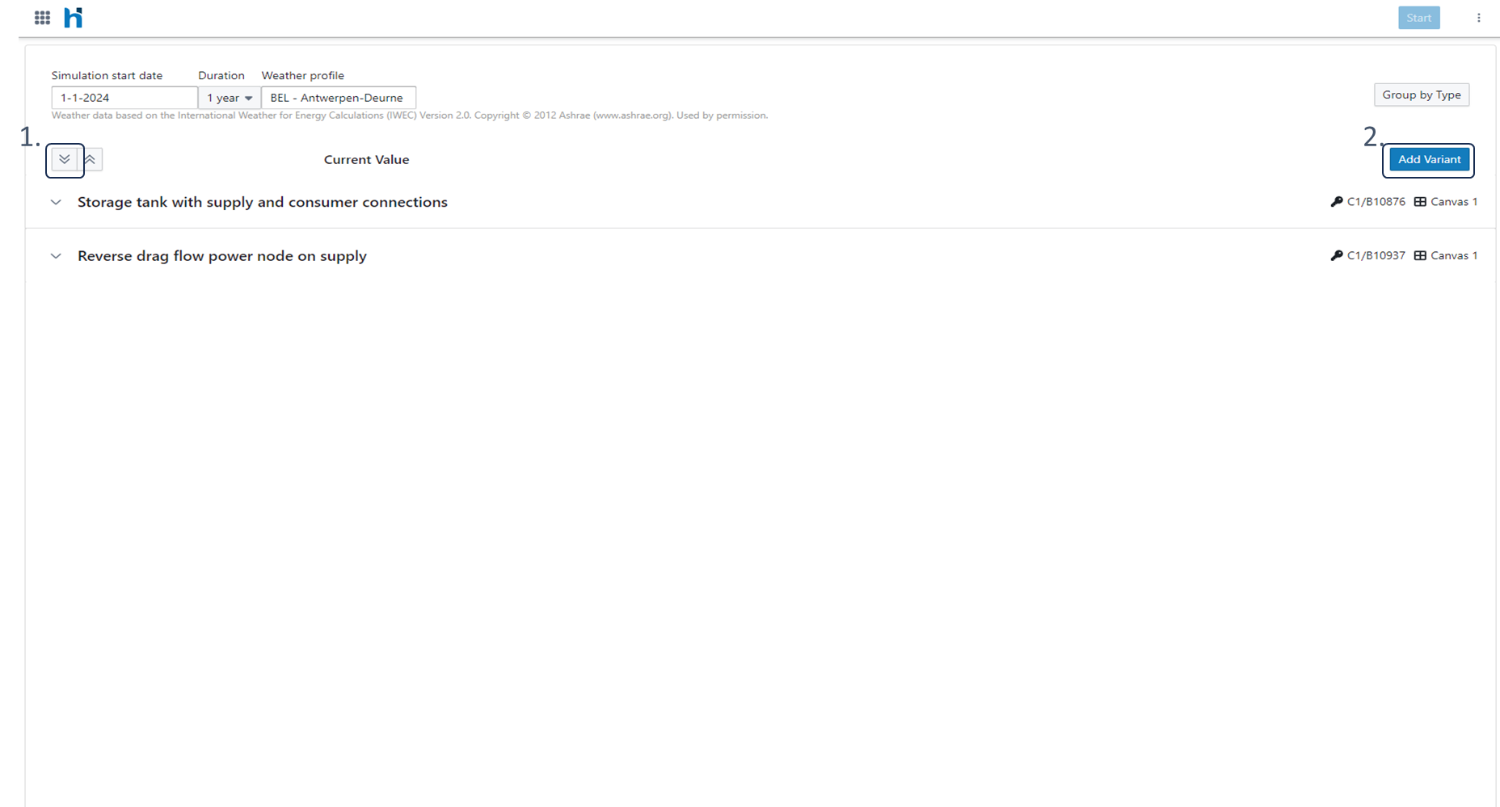Open the Duration dropdown
Viewport: 1500px width, 807px height.
click(x=229, y=98)
